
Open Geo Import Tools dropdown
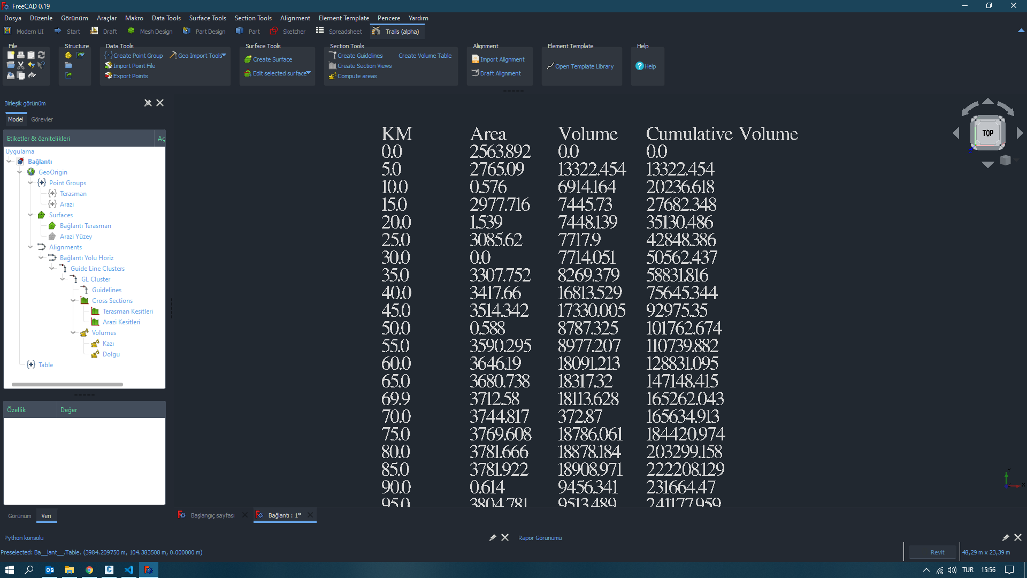coord(224,55)
